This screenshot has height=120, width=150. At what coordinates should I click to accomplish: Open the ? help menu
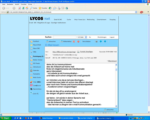pos(34,4)
